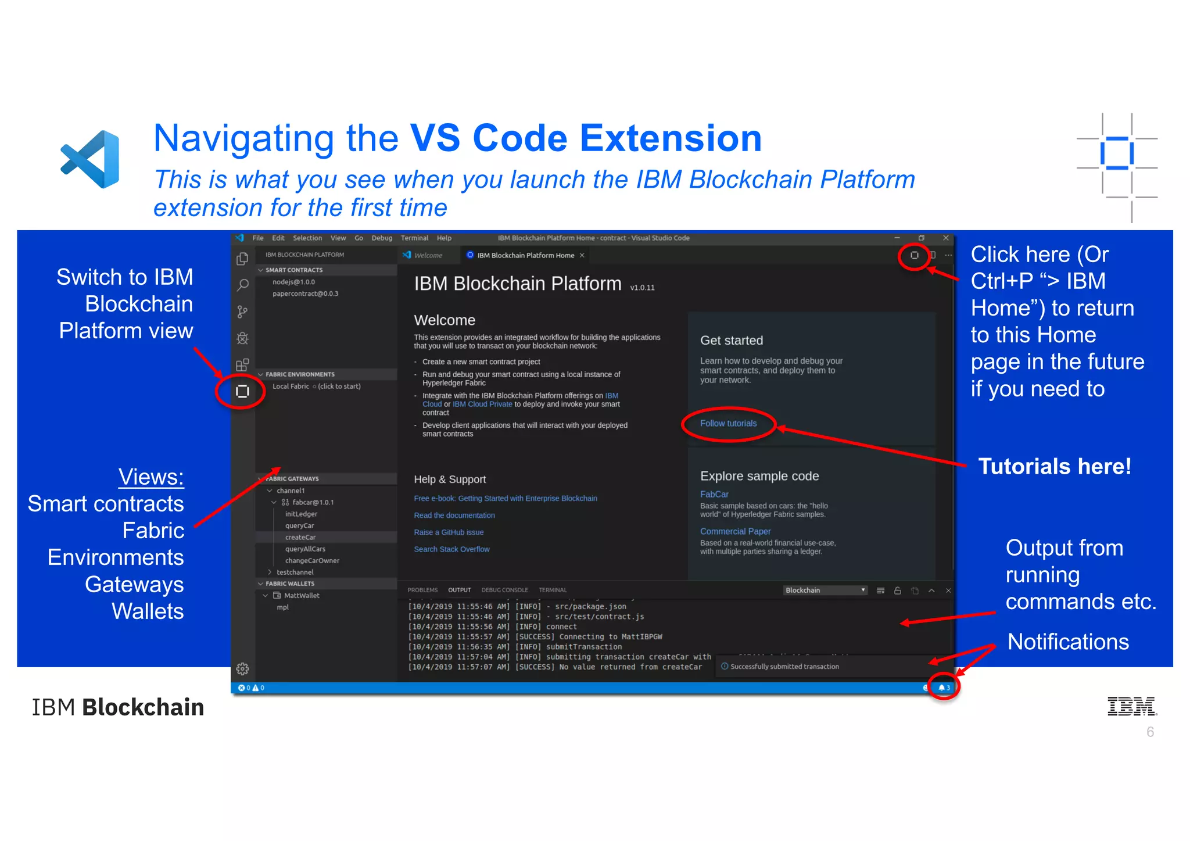Open the Debug view bug icon
Viewport: 1190px width, 841px height.
tap(242, 338)
